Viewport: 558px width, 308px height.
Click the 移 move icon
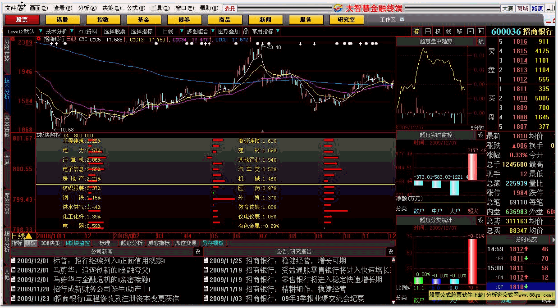click(460, 32)
